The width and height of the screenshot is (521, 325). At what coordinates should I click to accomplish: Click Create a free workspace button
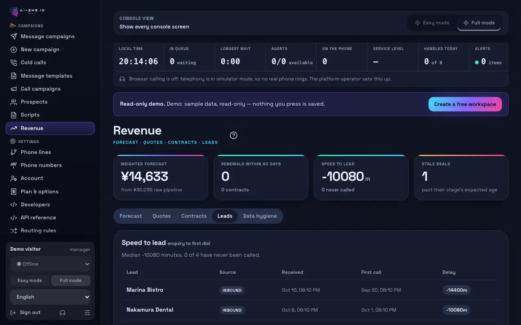[x=465, y=104]
